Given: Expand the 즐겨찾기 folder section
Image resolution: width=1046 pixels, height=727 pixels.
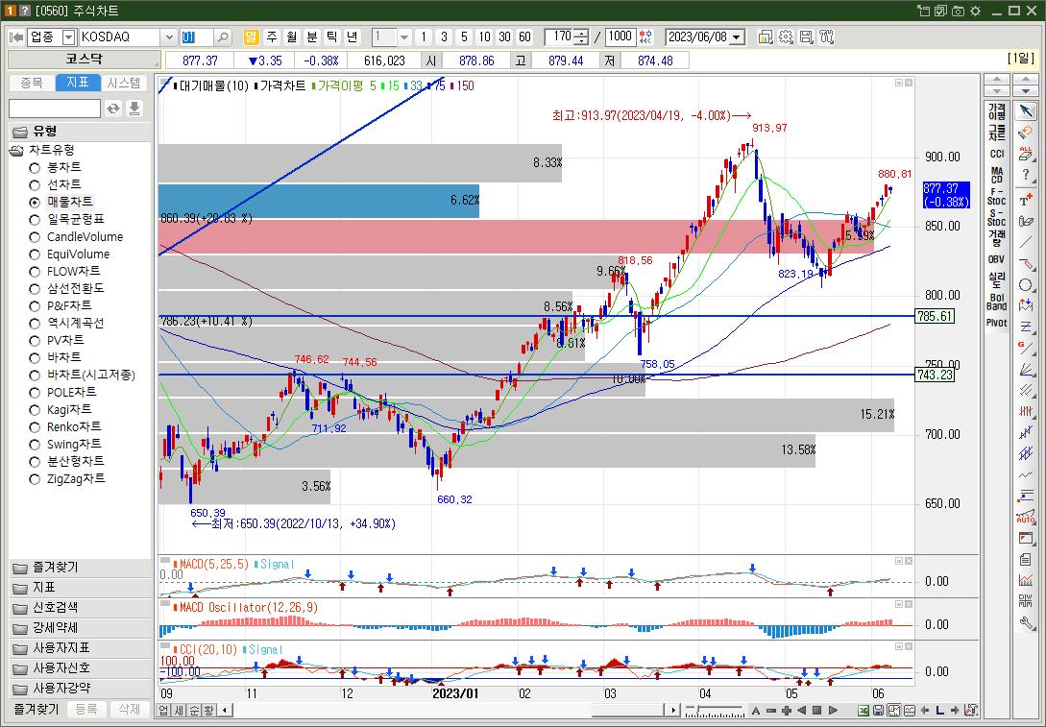Looking at the screenshot, I should (x=80, y=568).
